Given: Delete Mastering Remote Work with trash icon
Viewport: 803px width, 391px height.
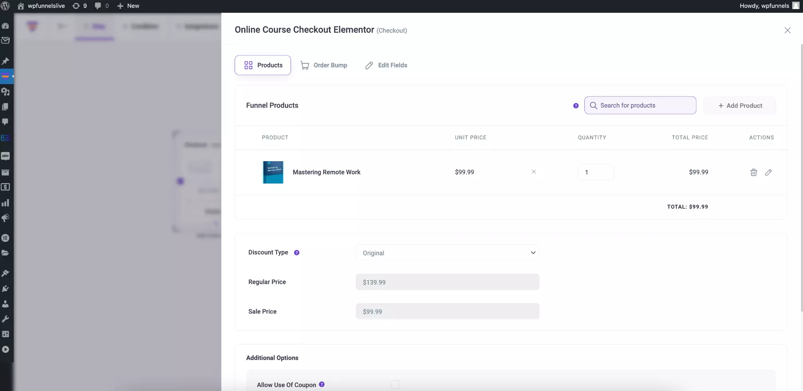Looking at the screenshot, I should coord(753,172).
